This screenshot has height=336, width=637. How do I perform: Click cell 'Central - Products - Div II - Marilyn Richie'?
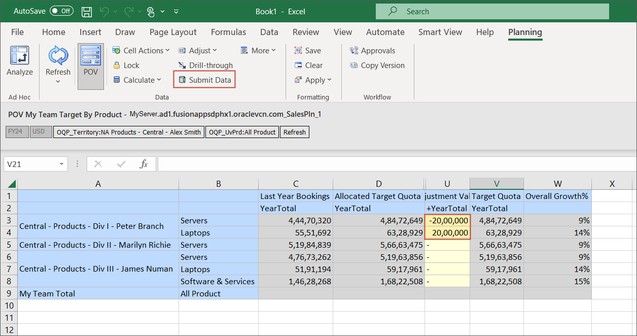98,245
